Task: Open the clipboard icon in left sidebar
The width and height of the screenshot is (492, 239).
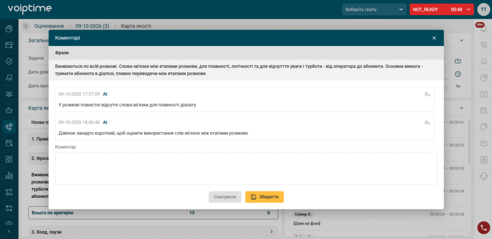Action: point(9,29)
